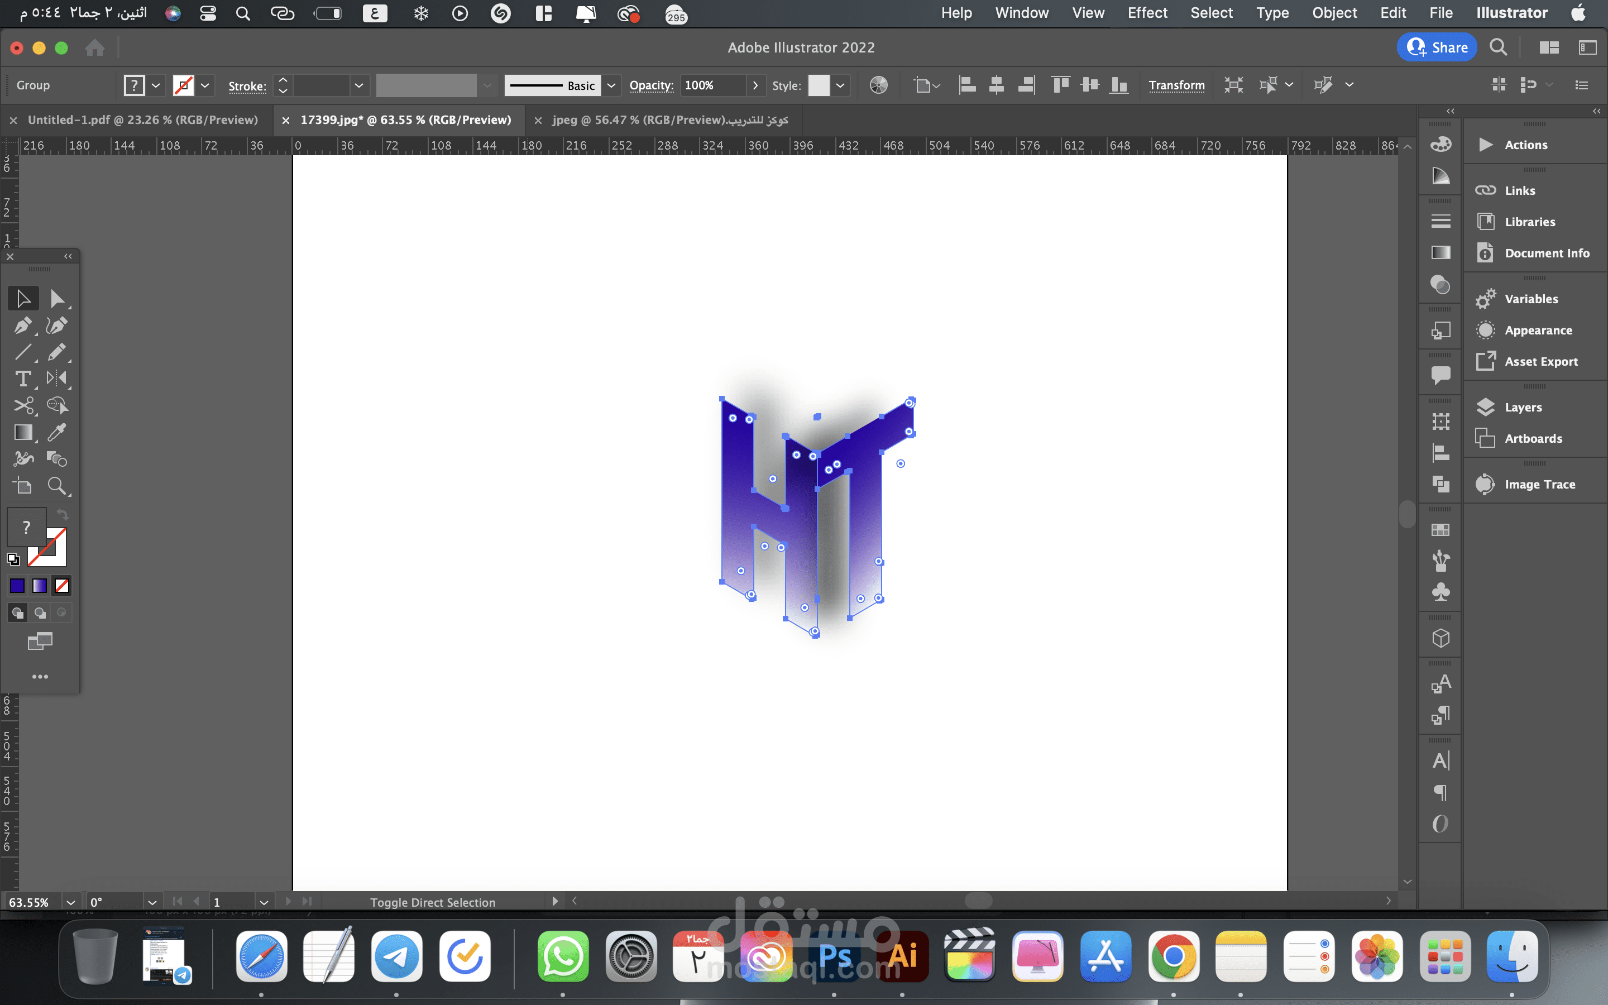Image resolution: width=1608 pixels, height=1005 pixels.
Task: Click the solid Color swatch button
Action: click(17, 586)
